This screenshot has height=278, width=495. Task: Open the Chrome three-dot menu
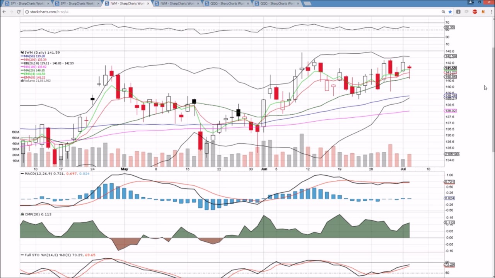point(491,12)
